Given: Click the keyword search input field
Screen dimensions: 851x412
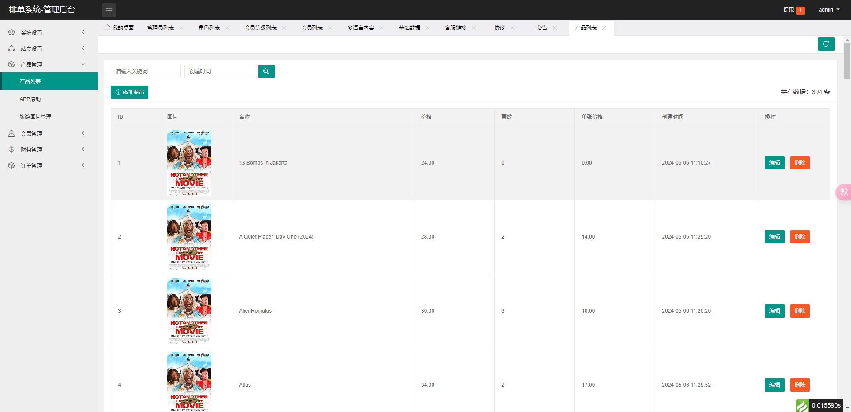Looking at the screenshot, I should tap(145, 71).
